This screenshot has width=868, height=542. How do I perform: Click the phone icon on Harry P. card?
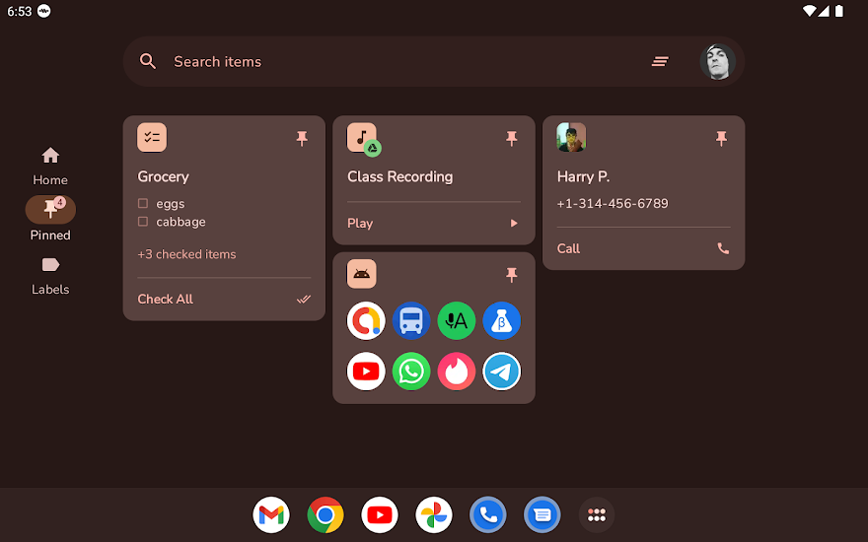723,248
